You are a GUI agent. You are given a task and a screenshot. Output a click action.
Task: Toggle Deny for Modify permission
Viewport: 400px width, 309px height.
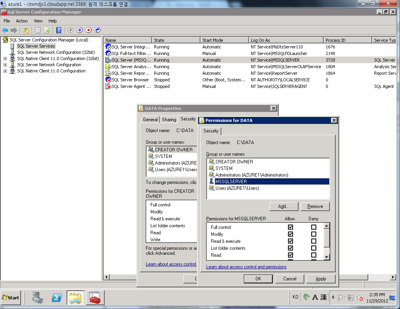[x=314, y=234]
